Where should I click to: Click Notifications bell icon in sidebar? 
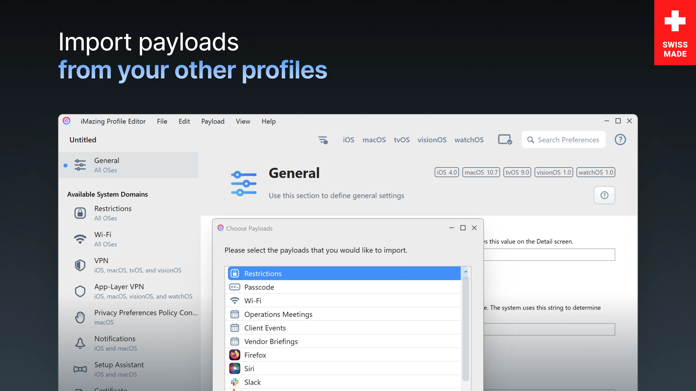[x=80, y=343]
